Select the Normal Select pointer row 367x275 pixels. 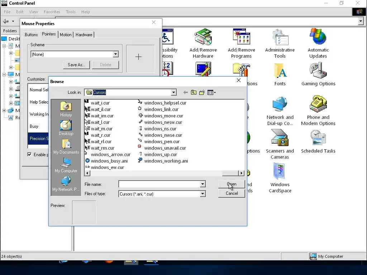pyautogui.click(x=38, y=90)
